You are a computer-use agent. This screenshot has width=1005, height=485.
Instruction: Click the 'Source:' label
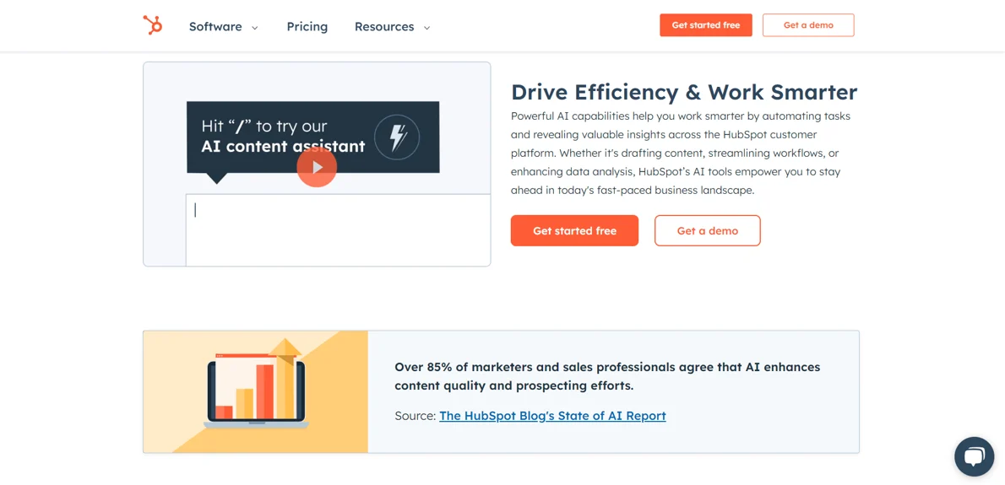(x=416, y=416)
